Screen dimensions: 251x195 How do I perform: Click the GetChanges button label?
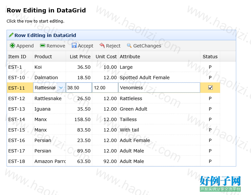pyautogui.click(x=147, y=46)
